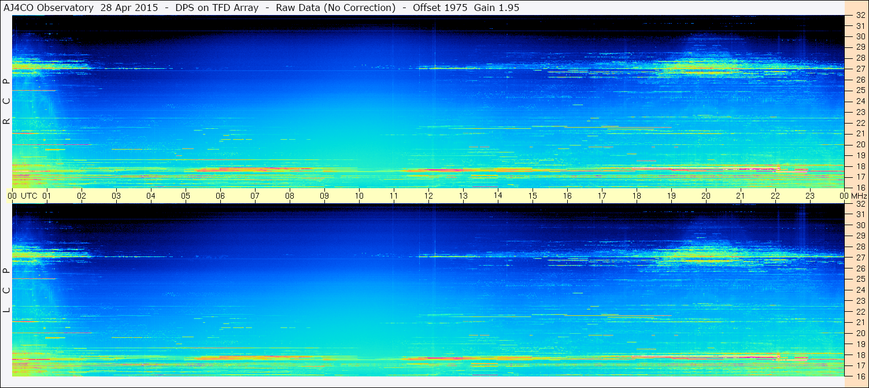Select the 04 hour marker
The image size is (869, 388).
[151, 196]
